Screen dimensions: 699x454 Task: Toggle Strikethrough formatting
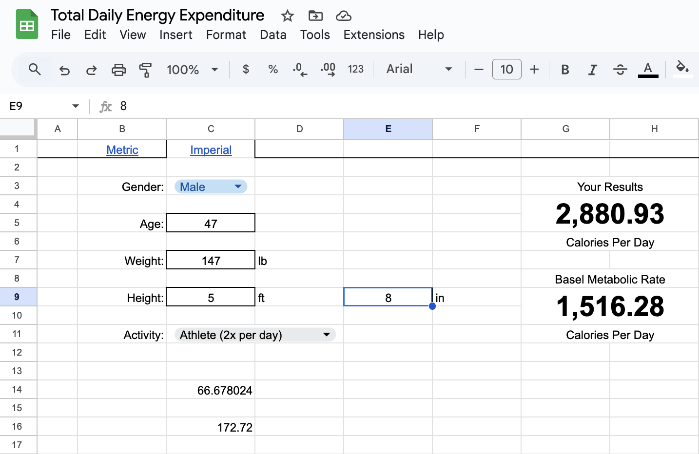(620, 70)
